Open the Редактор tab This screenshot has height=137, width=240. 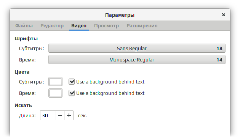click(x=52, y=26)
